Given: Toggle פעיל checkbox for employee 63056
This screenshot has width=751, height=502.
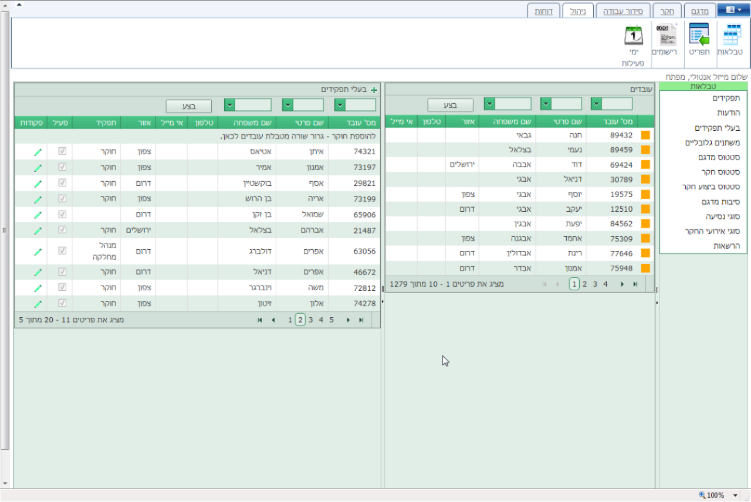Looking at the screenshot, I should pos(62,252).
